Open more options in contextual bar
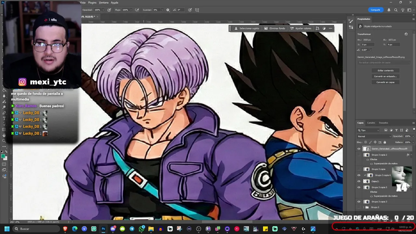The height and width of the screenshot is (234, 416). tap(331, 28)
